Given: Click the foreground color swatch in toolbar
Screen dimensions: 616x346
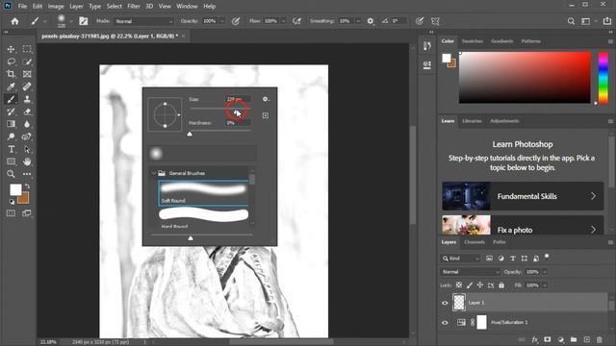Looking at the screenshot, I should [x=15, y=190].
